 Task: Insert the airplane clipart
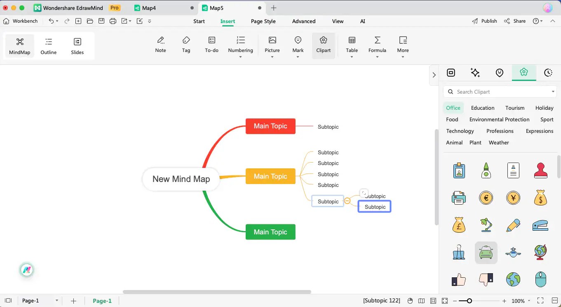click(x=513, y=252)
